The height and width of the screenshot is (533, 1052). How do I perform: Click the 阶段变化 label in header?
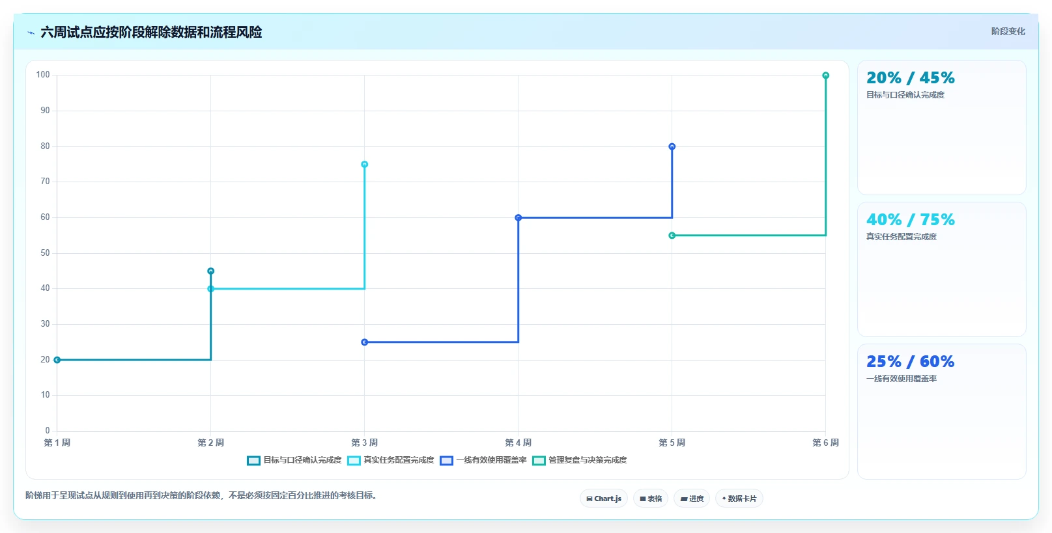1008,31
